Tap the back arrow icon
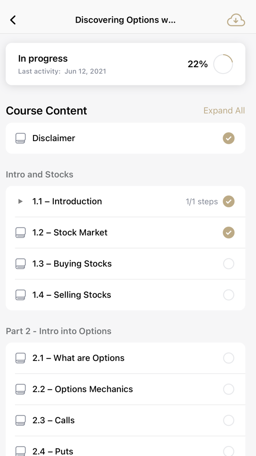 coord(13,20)
